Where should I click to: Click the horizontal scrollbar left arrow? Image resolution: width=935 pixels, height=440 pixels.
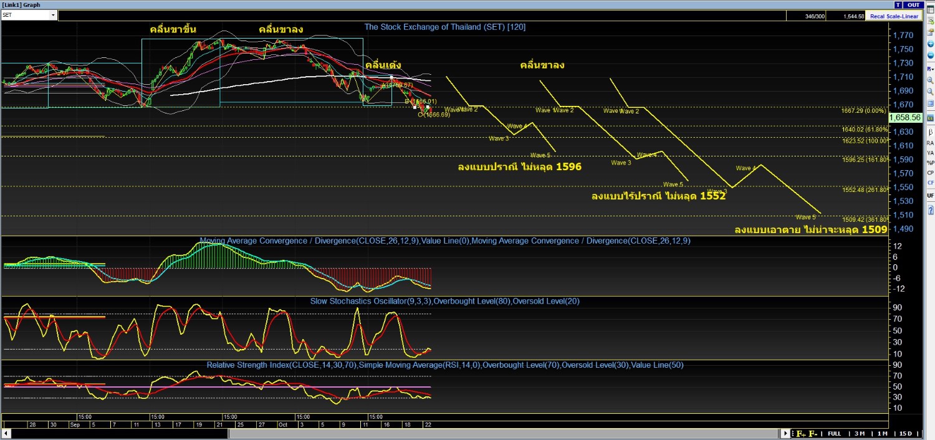coord(7,434)
